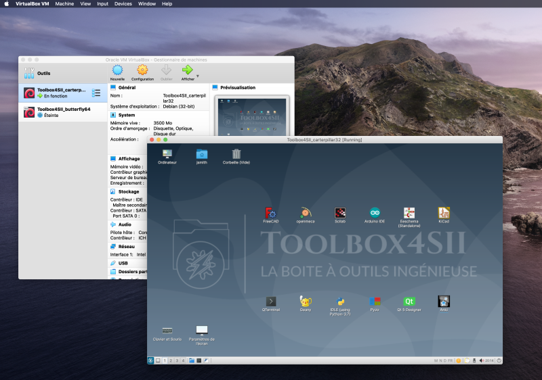Viewport: 542px width, 380px height.
Task: Open Qt 5 Designer icon
Action: pos(409,304)
